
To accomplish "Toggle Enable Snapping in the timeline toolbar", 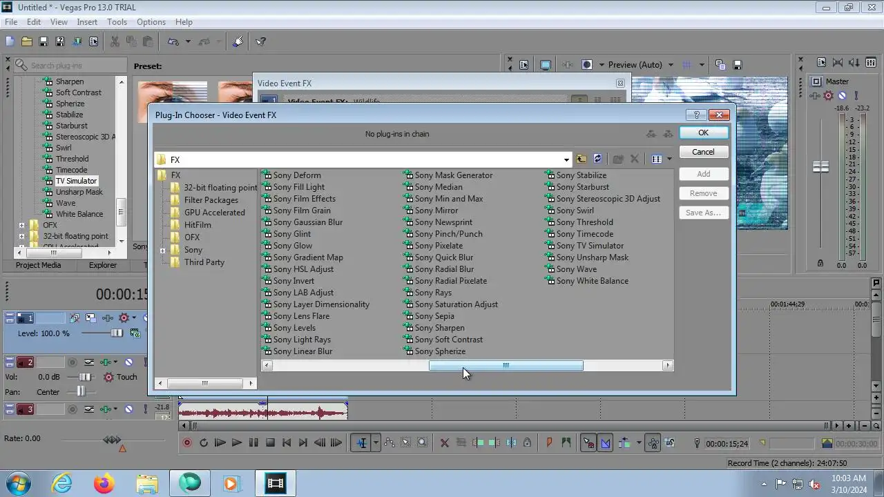I will (588, 442).
